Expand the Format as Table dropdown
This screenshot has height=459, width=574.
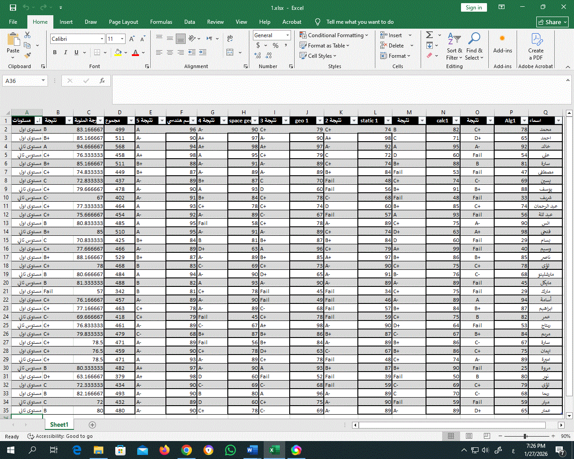(x=348, y=46)
